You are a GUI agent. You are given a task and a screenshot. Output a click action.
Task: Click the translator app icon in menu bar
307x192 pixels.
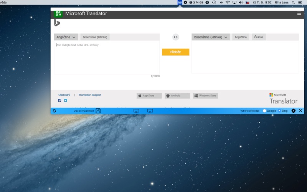pos(180,2)
